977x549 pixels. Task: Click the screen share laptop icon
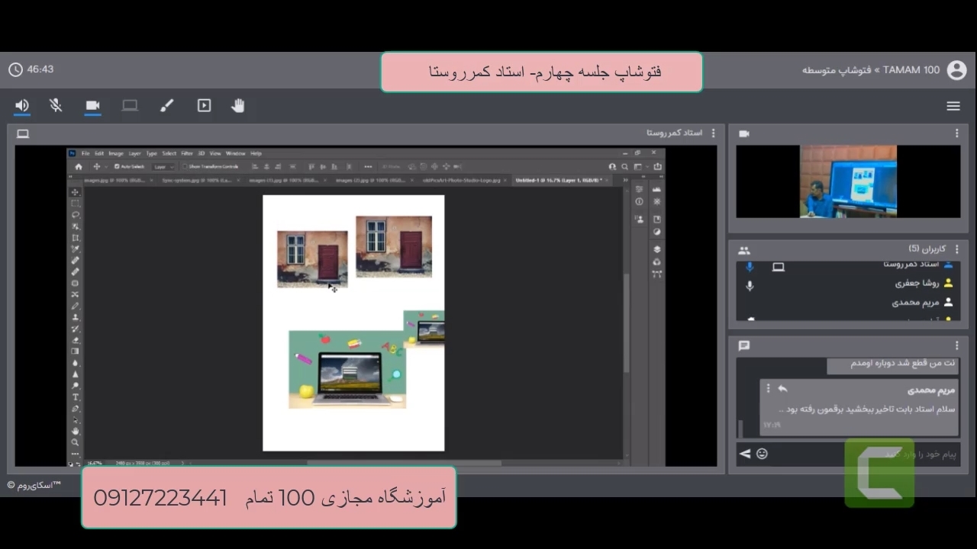tap(130, 106)
